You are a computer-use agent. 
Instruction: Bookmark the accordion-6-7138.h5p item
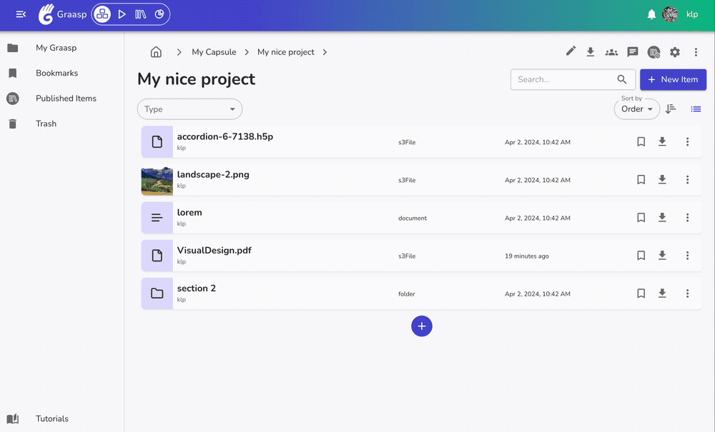[641, 142]
